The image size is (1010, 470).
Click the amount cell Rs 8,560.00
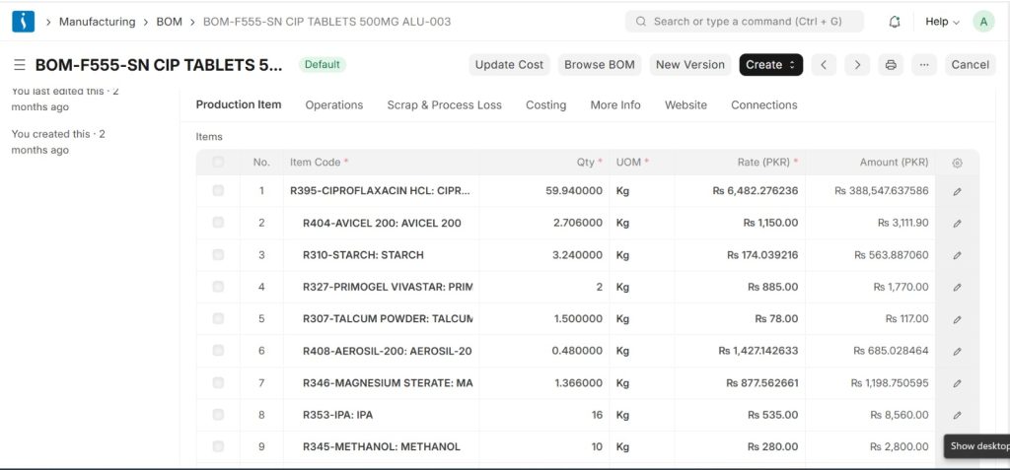pos(900,415)
